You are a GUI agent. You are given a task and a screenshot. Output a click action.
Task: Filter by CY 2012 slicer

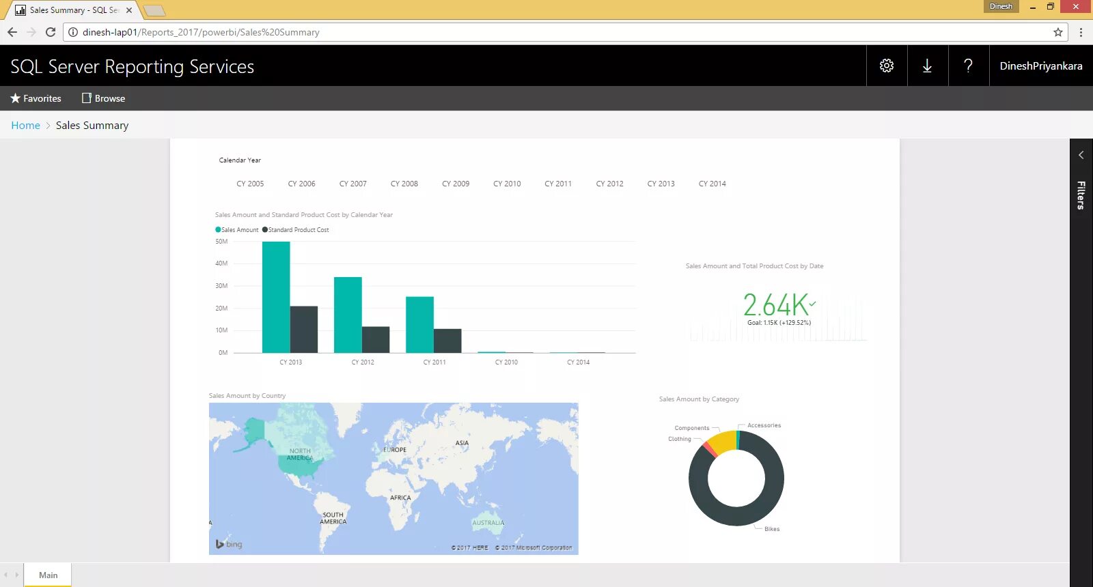tap(609, 184)
